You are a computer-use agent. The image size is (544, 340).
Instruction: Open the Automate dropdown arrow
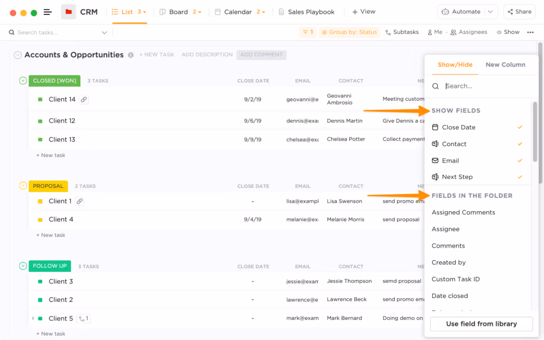tap(490, 12)
